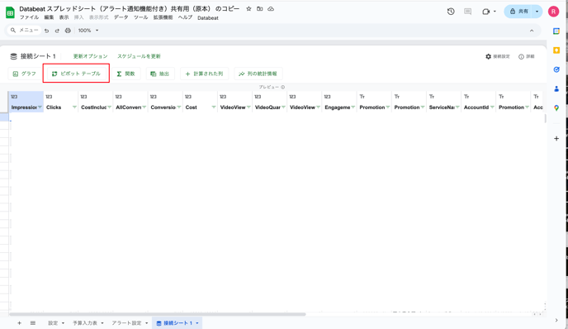Open the zoom 100% dropdown
Image resolution: width=568 pixels, height=329 pixels.
[88, 31]
